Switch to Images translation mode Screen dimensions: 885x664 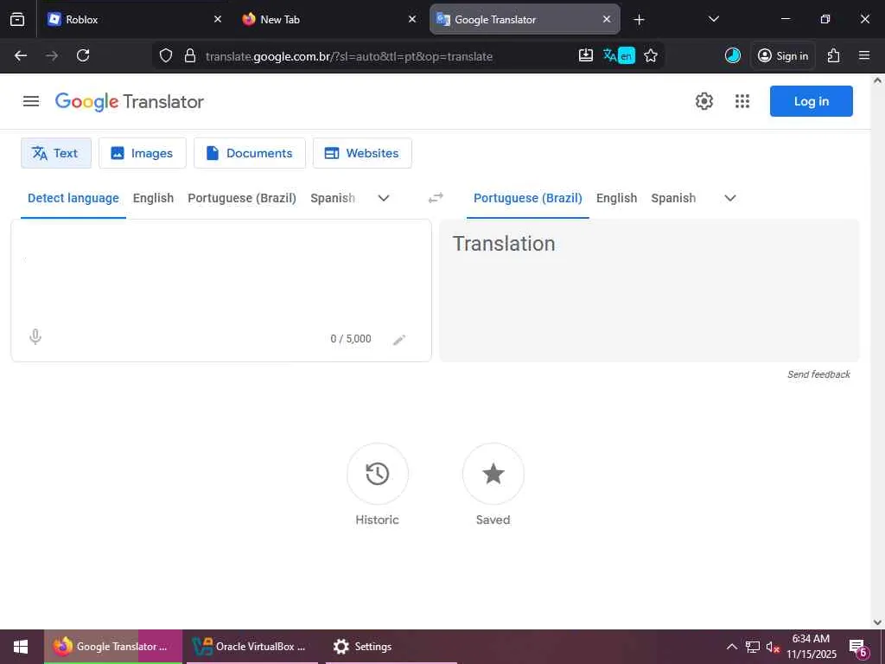143,153
